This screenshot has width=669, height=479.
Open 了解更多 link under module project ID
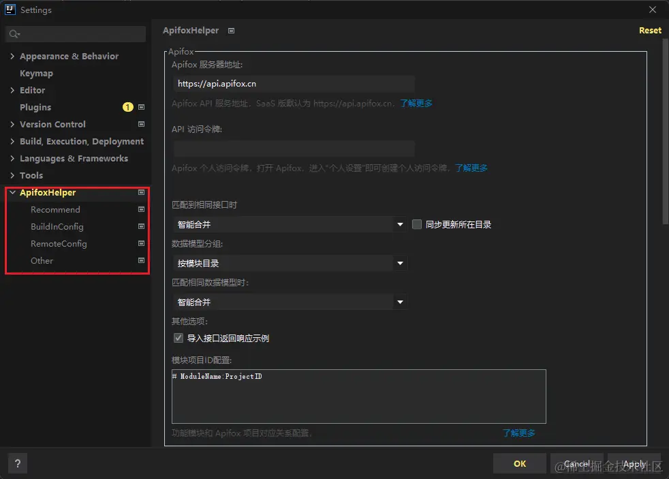pyautogui.click(x=519, y=433)
